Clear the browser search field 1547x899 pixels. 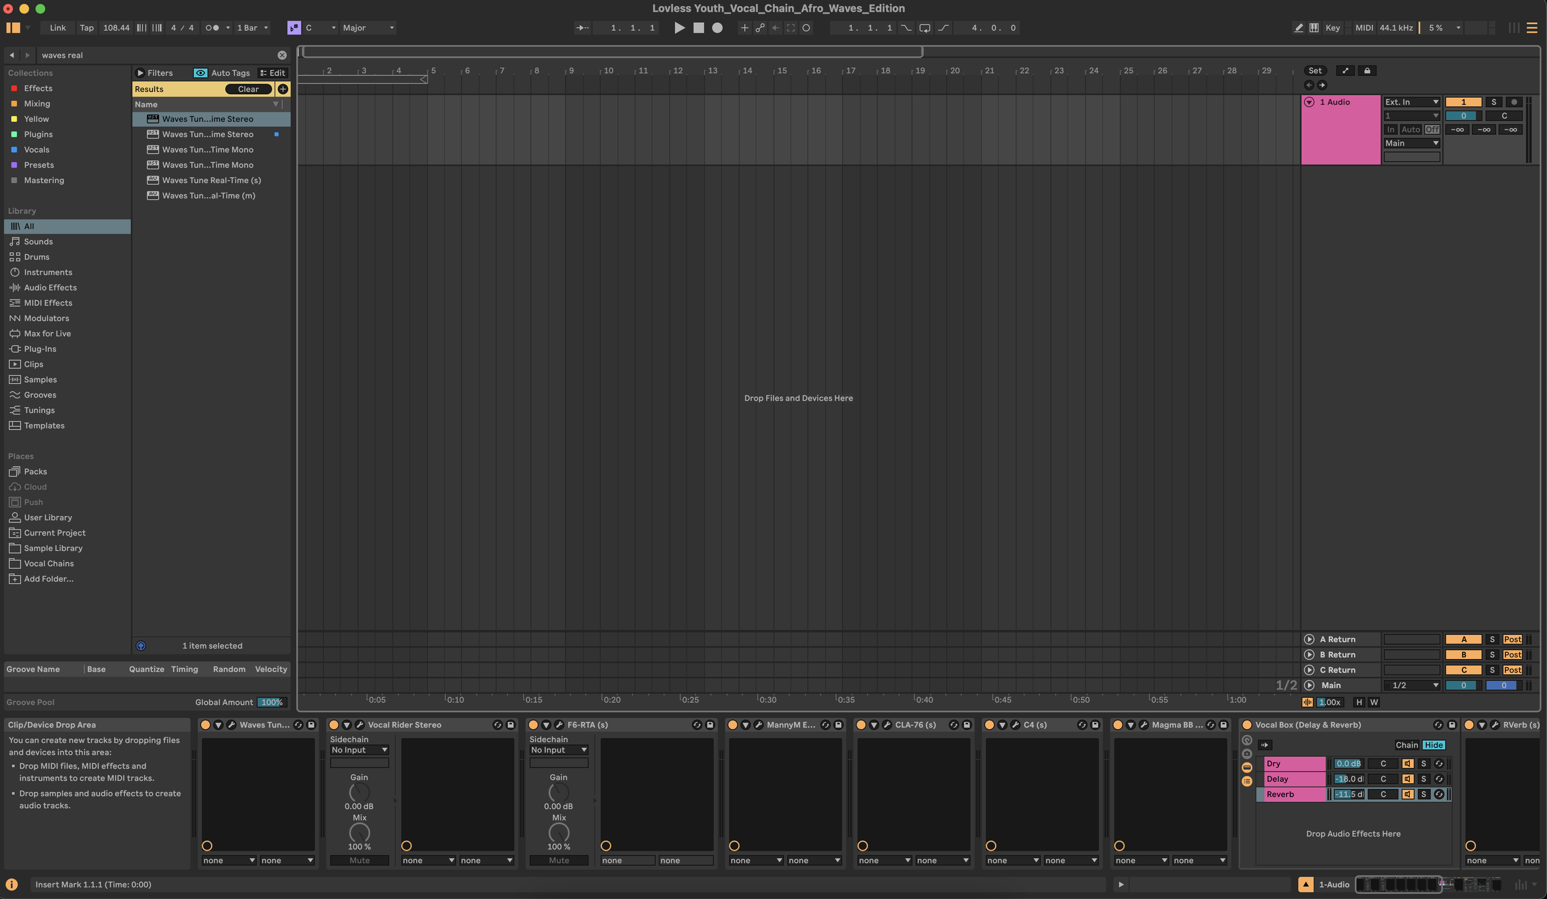(282, 55)
